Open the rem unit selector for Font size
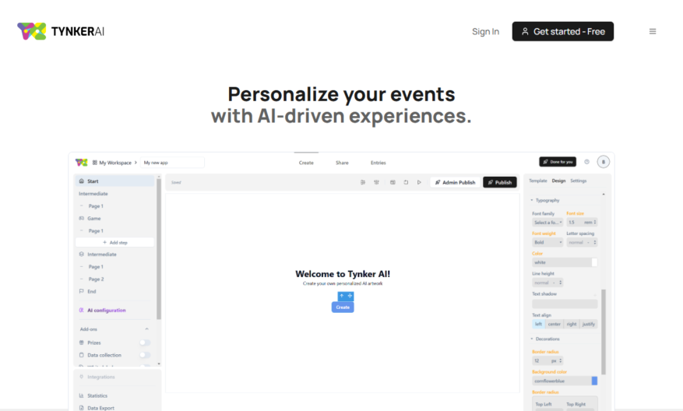This screenshot has height=411, width=683. pyautogui.click(x=590, y=222)
